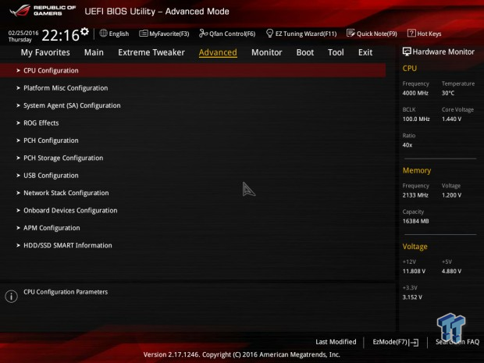Show the Hot Keys list

(429, 34)
